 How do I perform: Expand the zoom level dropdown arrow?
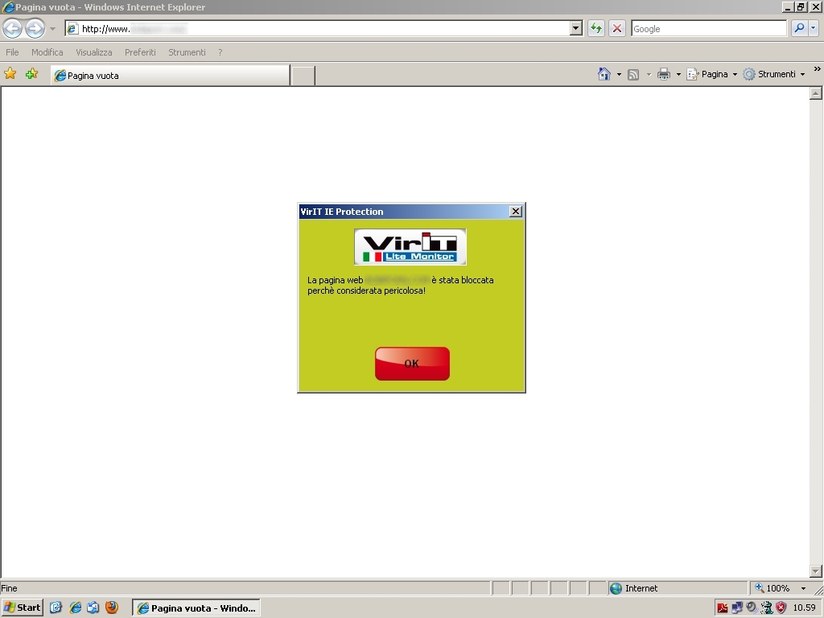click(x=803, y=588)
